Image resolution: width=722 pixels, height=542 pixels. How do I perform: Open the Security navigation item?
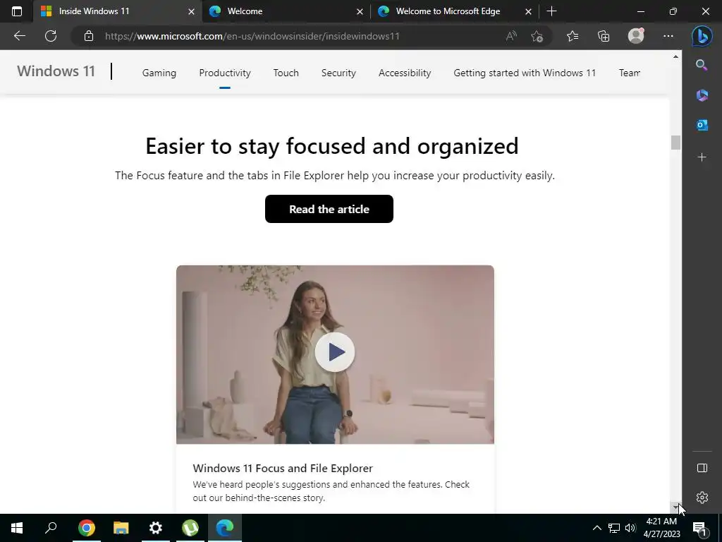(x=338, y=73)
